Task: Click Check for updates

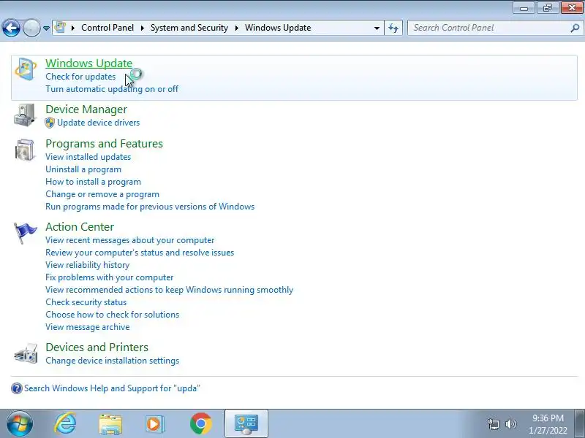Action: point(80,77)
